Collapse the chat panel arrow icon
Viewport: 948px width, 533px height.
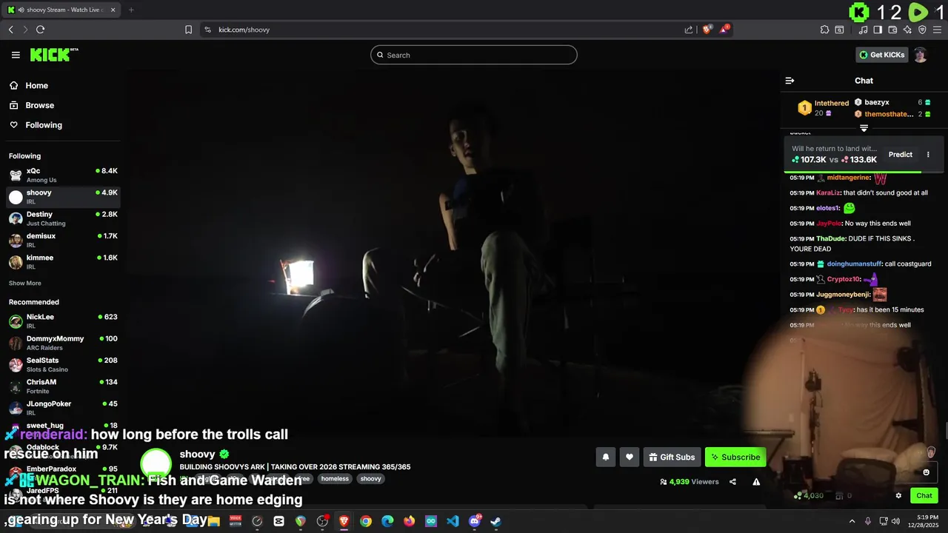[790, 81]
